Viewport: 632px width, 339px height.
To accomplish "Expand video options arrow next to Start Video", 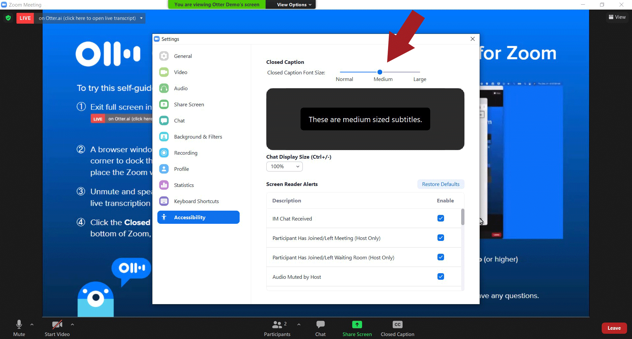I will coord(72,325).
